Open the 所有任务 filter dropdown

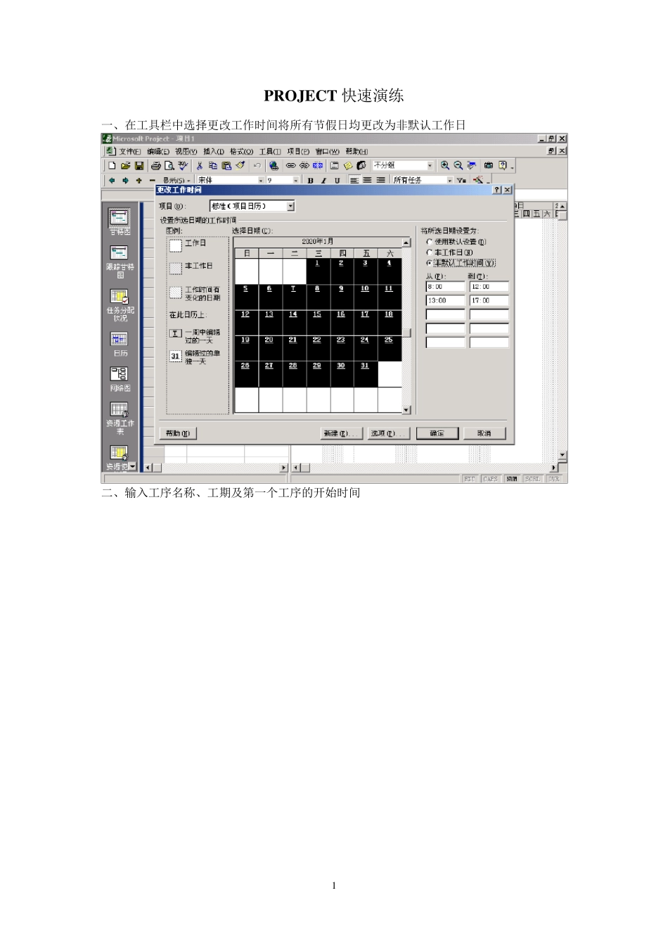point(450,181)
